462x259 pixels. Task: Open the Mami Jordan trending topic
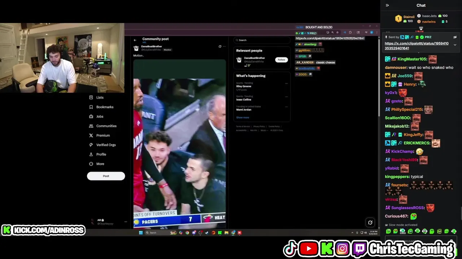244,110
